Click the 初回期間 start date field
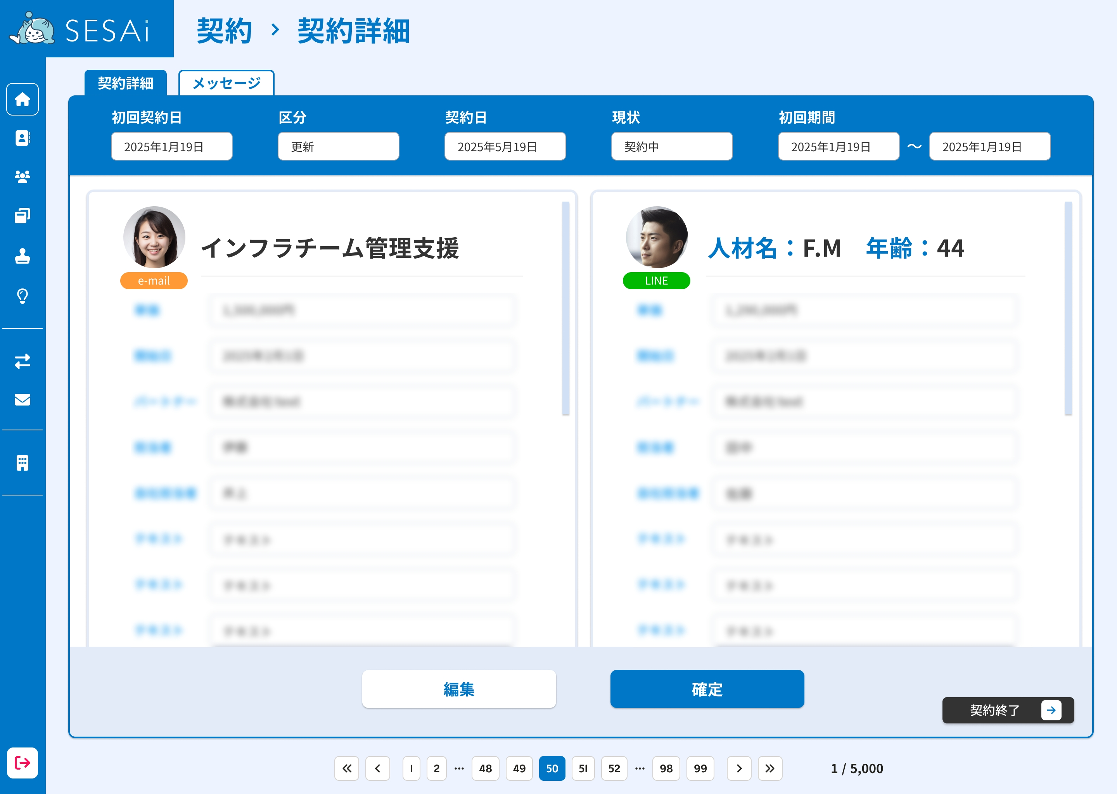 pyautogui.click(x=839, y=146)
